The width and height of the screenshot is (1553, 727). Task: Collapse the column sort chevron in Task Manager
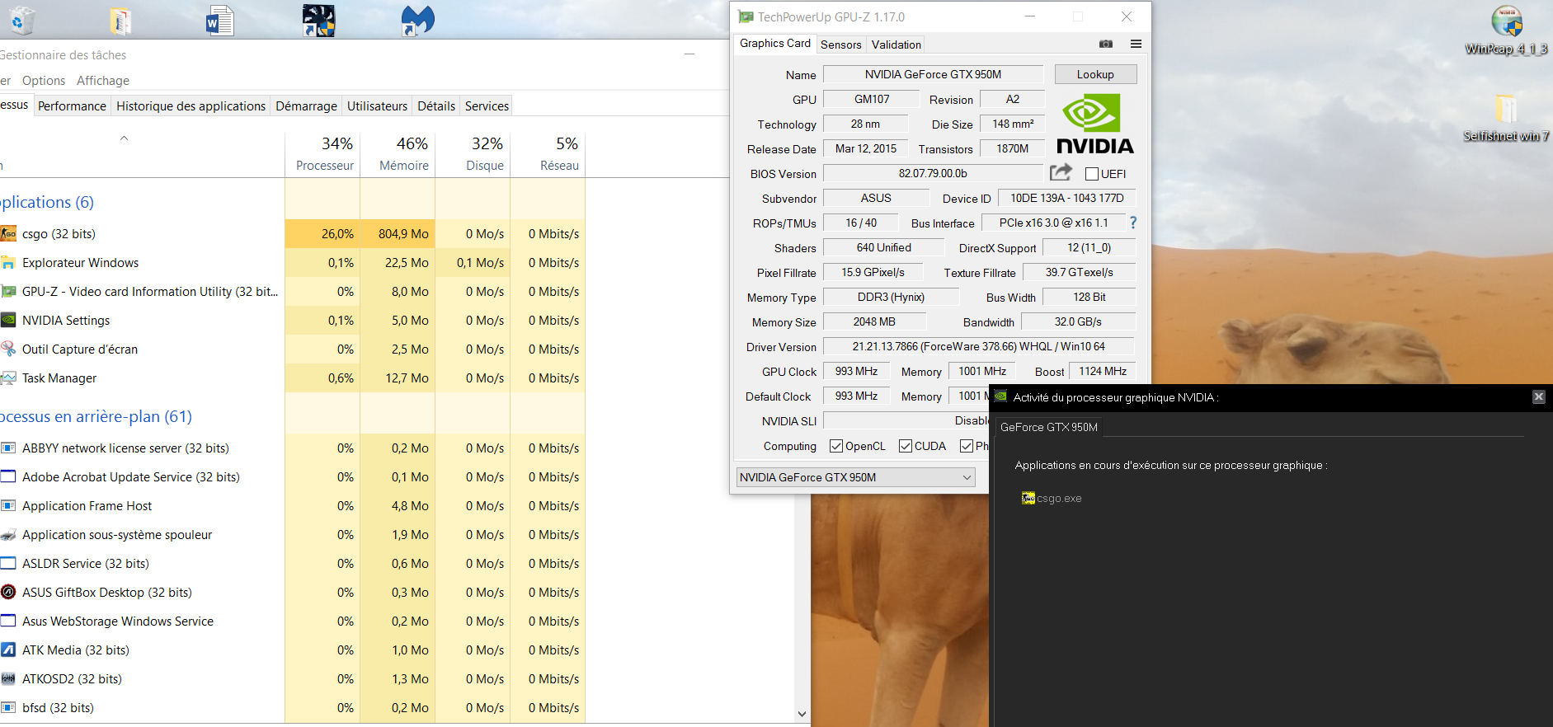click(x=124, y=138)
